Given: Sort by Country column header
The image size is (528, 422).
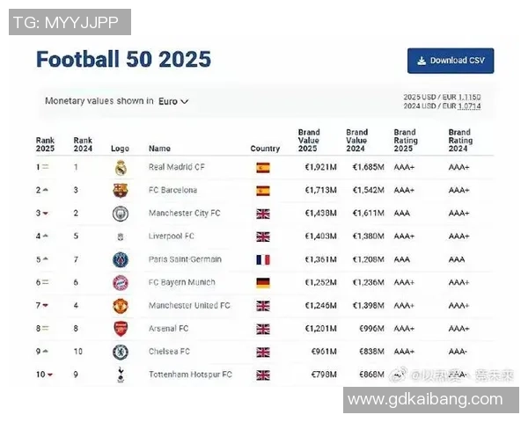Looking at the screenshot, I should 265,149.
